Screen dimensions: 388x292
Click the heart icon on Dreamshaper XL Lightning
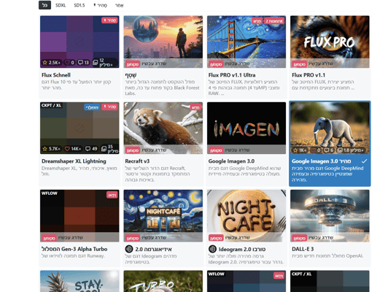click(67, 149)
